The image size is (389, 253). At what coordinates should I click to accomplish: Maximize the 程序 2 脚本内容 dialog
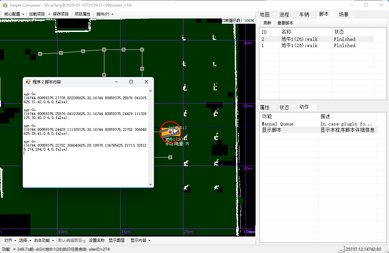pos(131,82)
